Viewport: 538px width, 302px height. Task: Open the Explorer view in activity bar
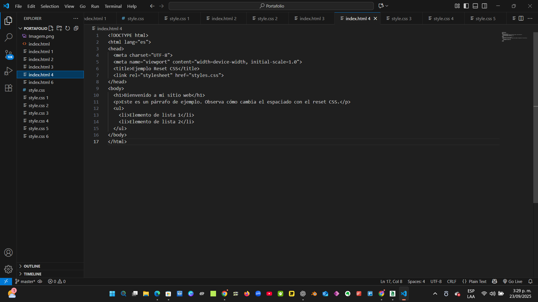8,20
